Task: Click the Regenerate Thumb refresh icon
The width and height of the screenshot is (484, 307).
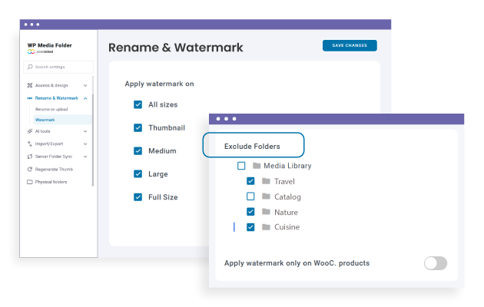Action: pyautogui.click(x=30, y=169)
